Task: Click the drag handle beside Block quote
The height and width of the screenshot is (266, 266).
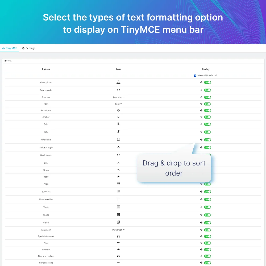Action: (201, 155)
